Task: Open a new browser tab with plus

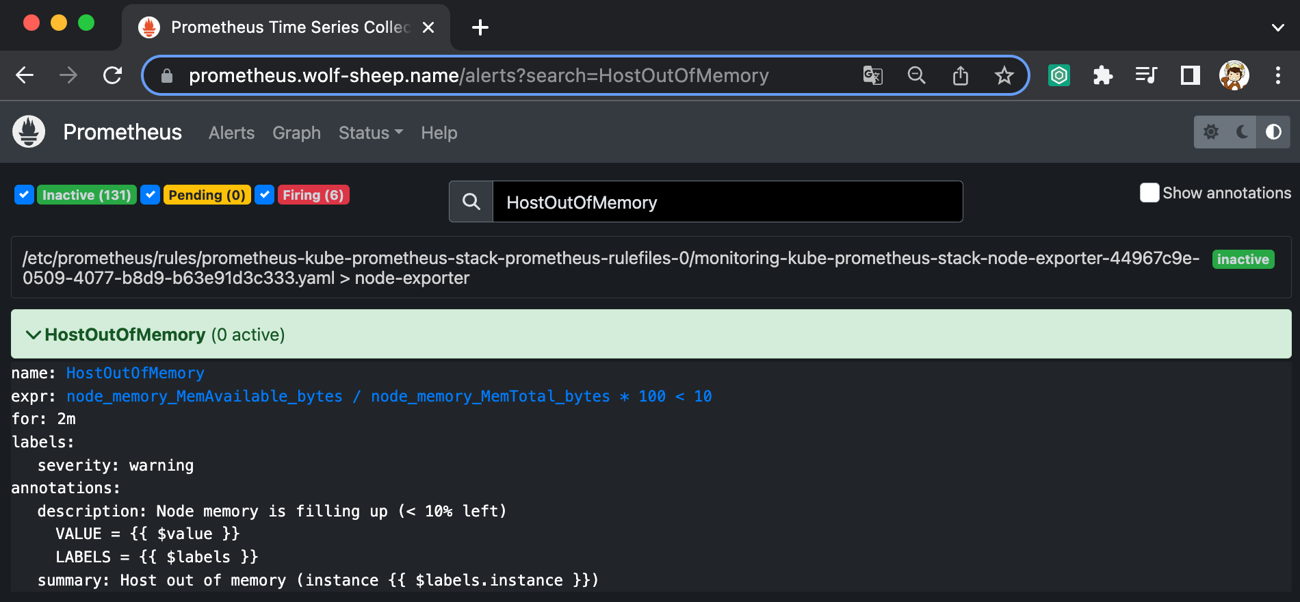Action: click(480, 27)
